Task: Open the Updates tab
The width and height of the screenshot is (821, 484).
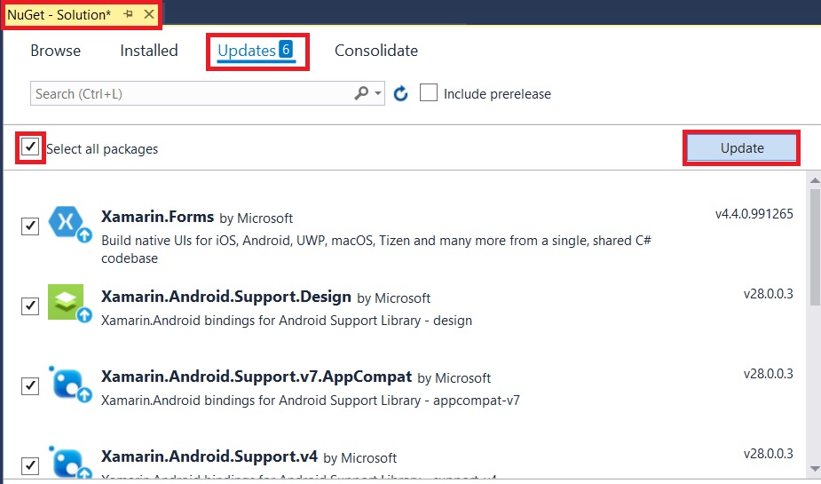Action: [256, 51]
